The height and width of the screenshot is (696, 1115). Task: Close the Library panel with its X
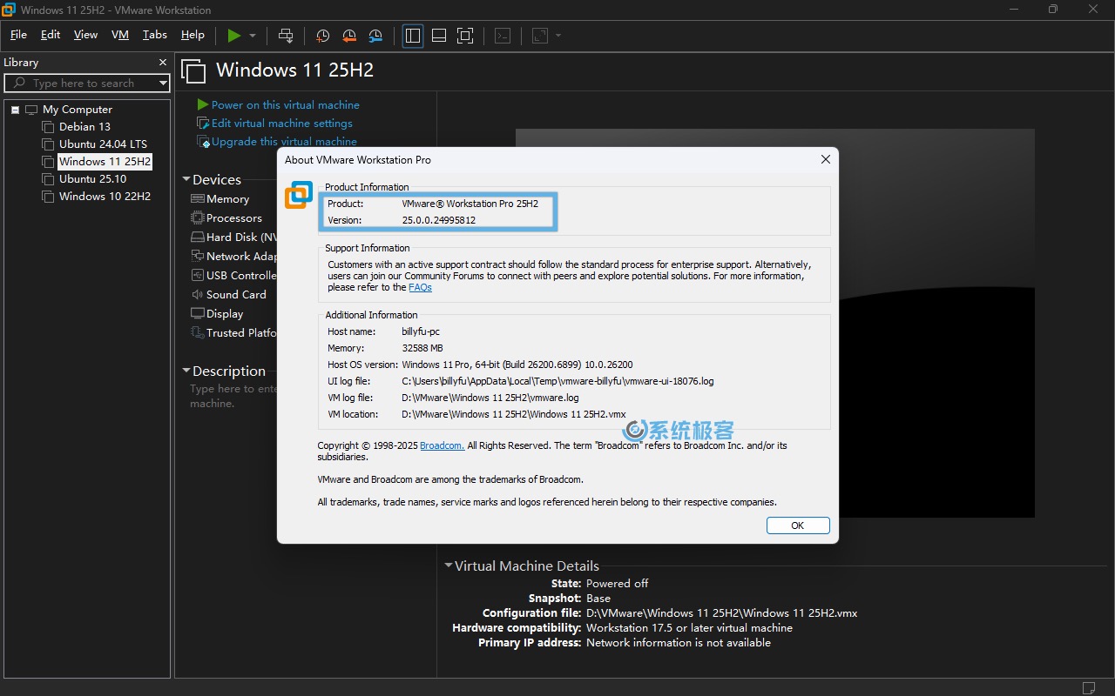pyautogui.click(x=163, y=63)
